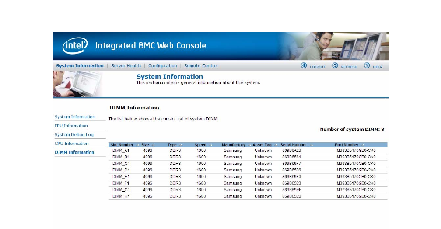Click the Refresh icon
The image size is (441, 229).
[335, 65]
